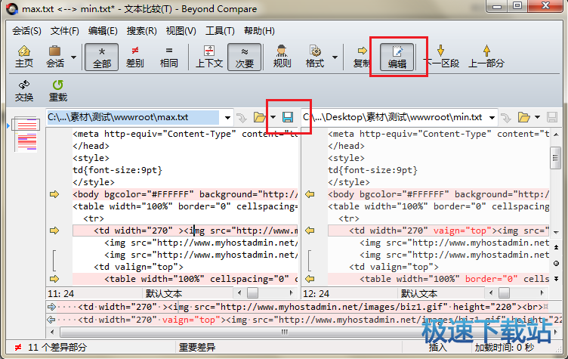Screen dimensions: 568x359
Task: Click left pane open-folder icon
Action: tap(259, 117)
